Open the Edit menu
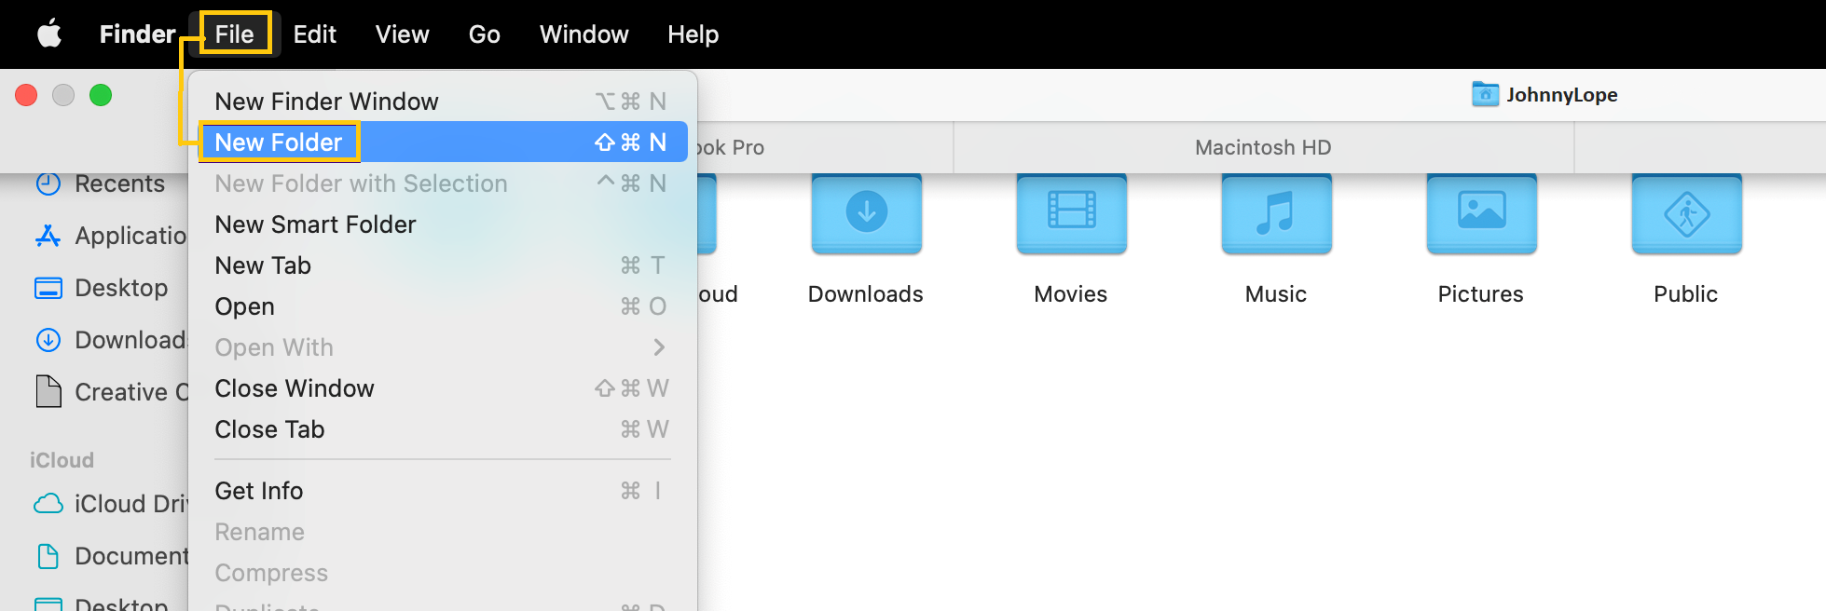Screen dimensions: 1826x611 [x=315, y=34]
